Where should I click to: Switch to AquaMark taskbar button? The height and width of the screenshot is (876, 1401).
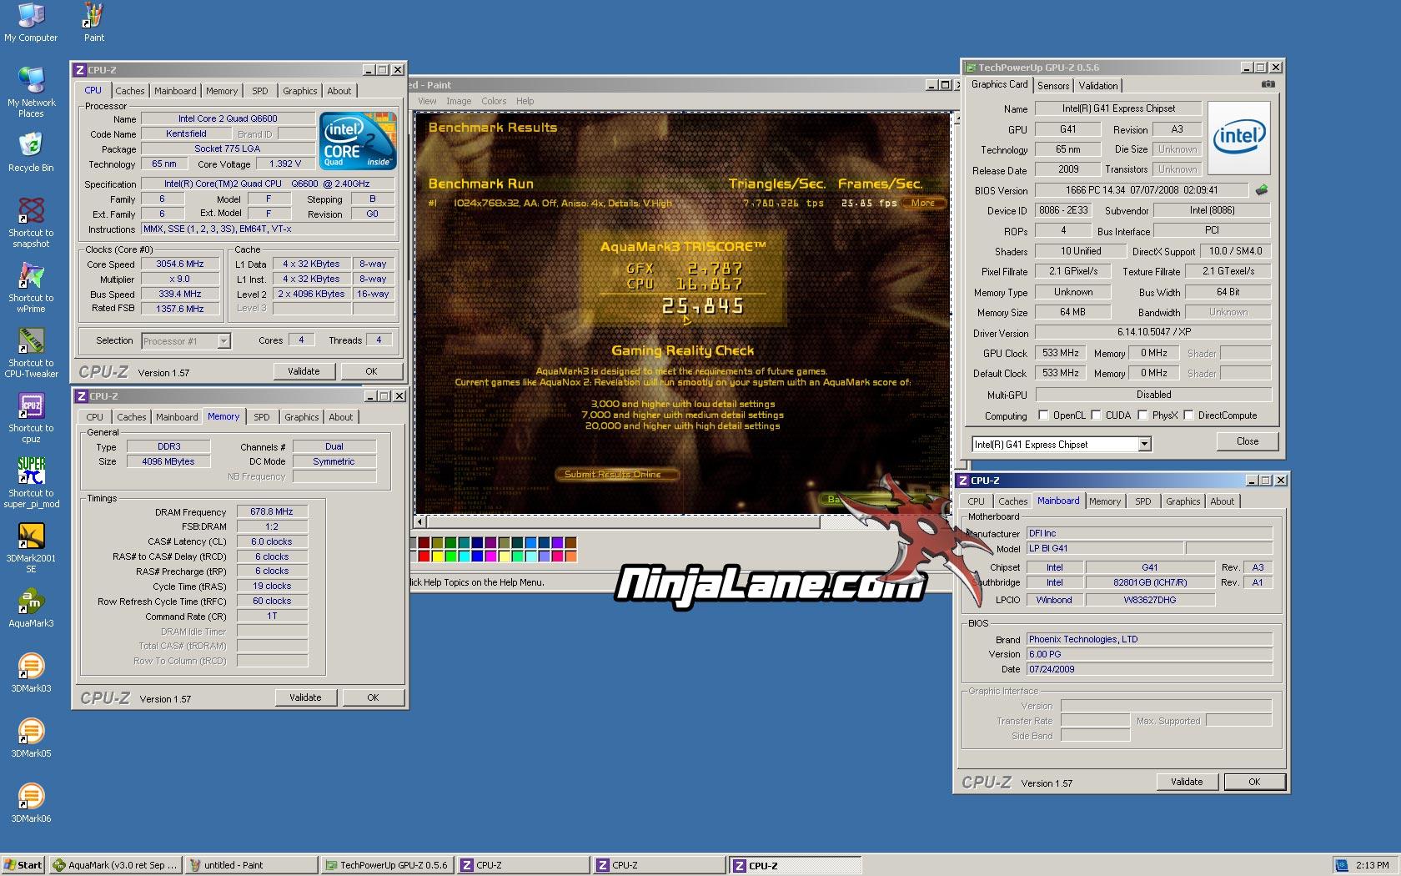click(116, 865)
